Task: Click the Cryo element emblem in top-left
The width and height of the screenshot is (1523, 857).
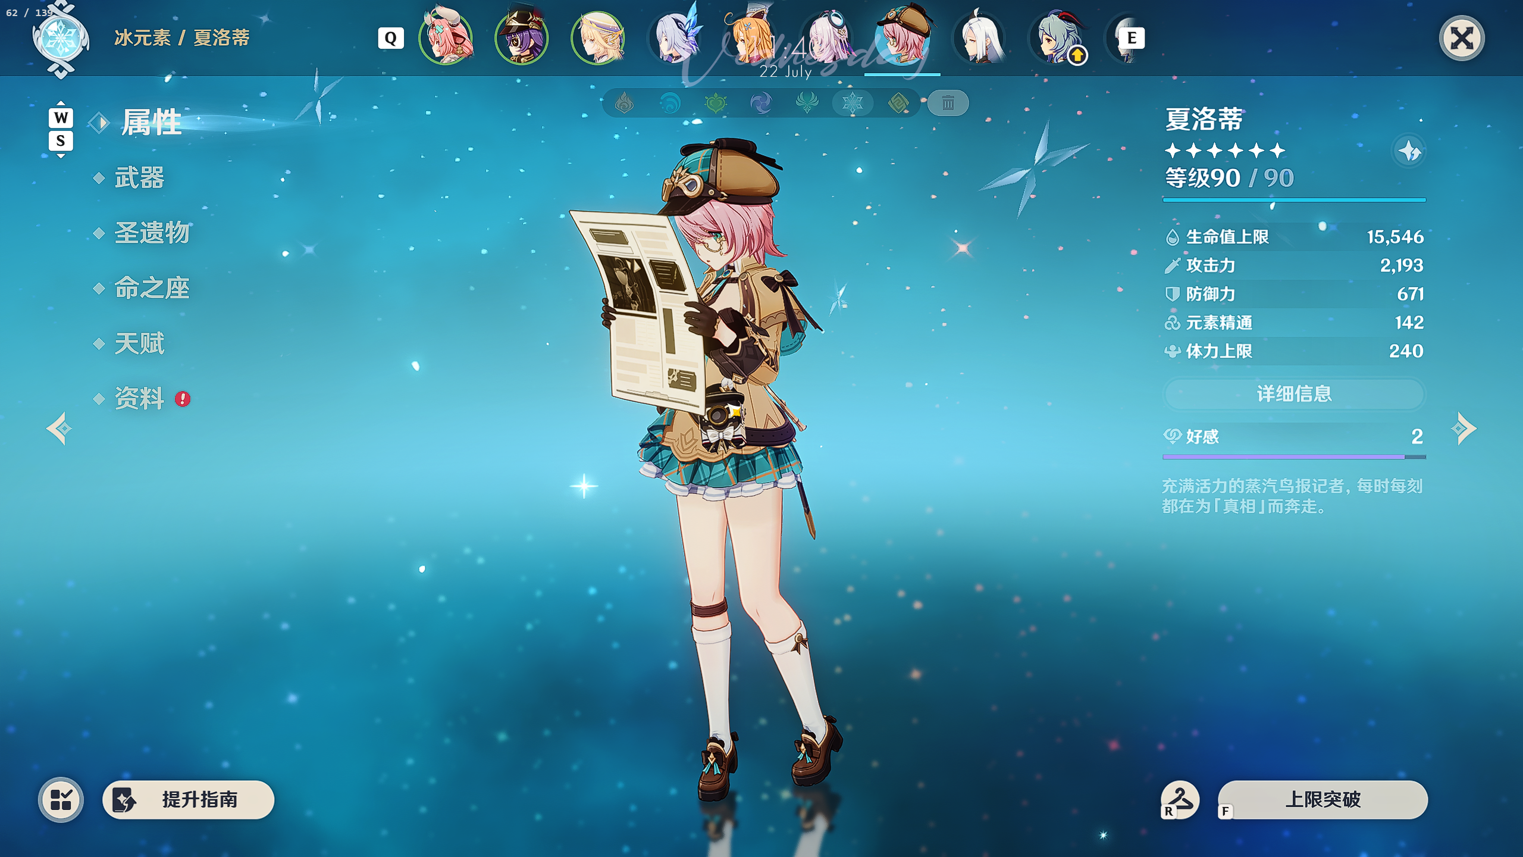Action: click(60, 39)
